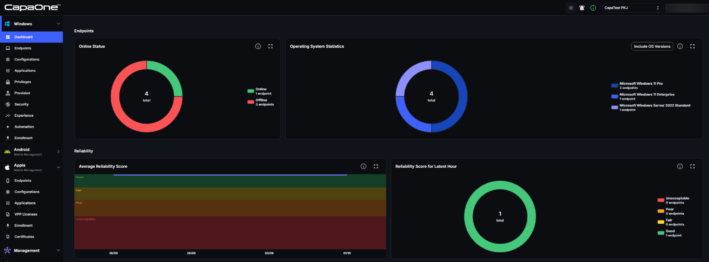
Task: Toggle the Offline red legend swatch
Action: tap(251, 102)
